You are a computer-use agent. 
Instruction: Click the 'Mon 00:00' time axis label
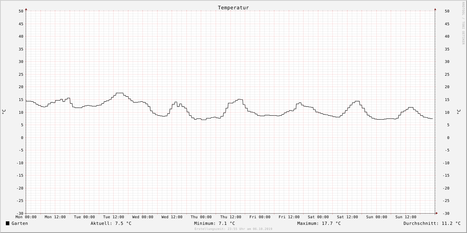(26, 217)
